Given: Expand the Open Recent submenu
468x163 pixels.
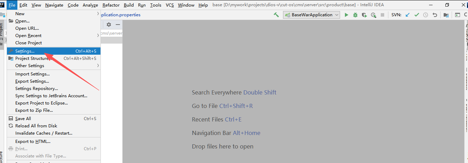Looking at the screenshot, I should pyautogui.click(x=54, y=36).
